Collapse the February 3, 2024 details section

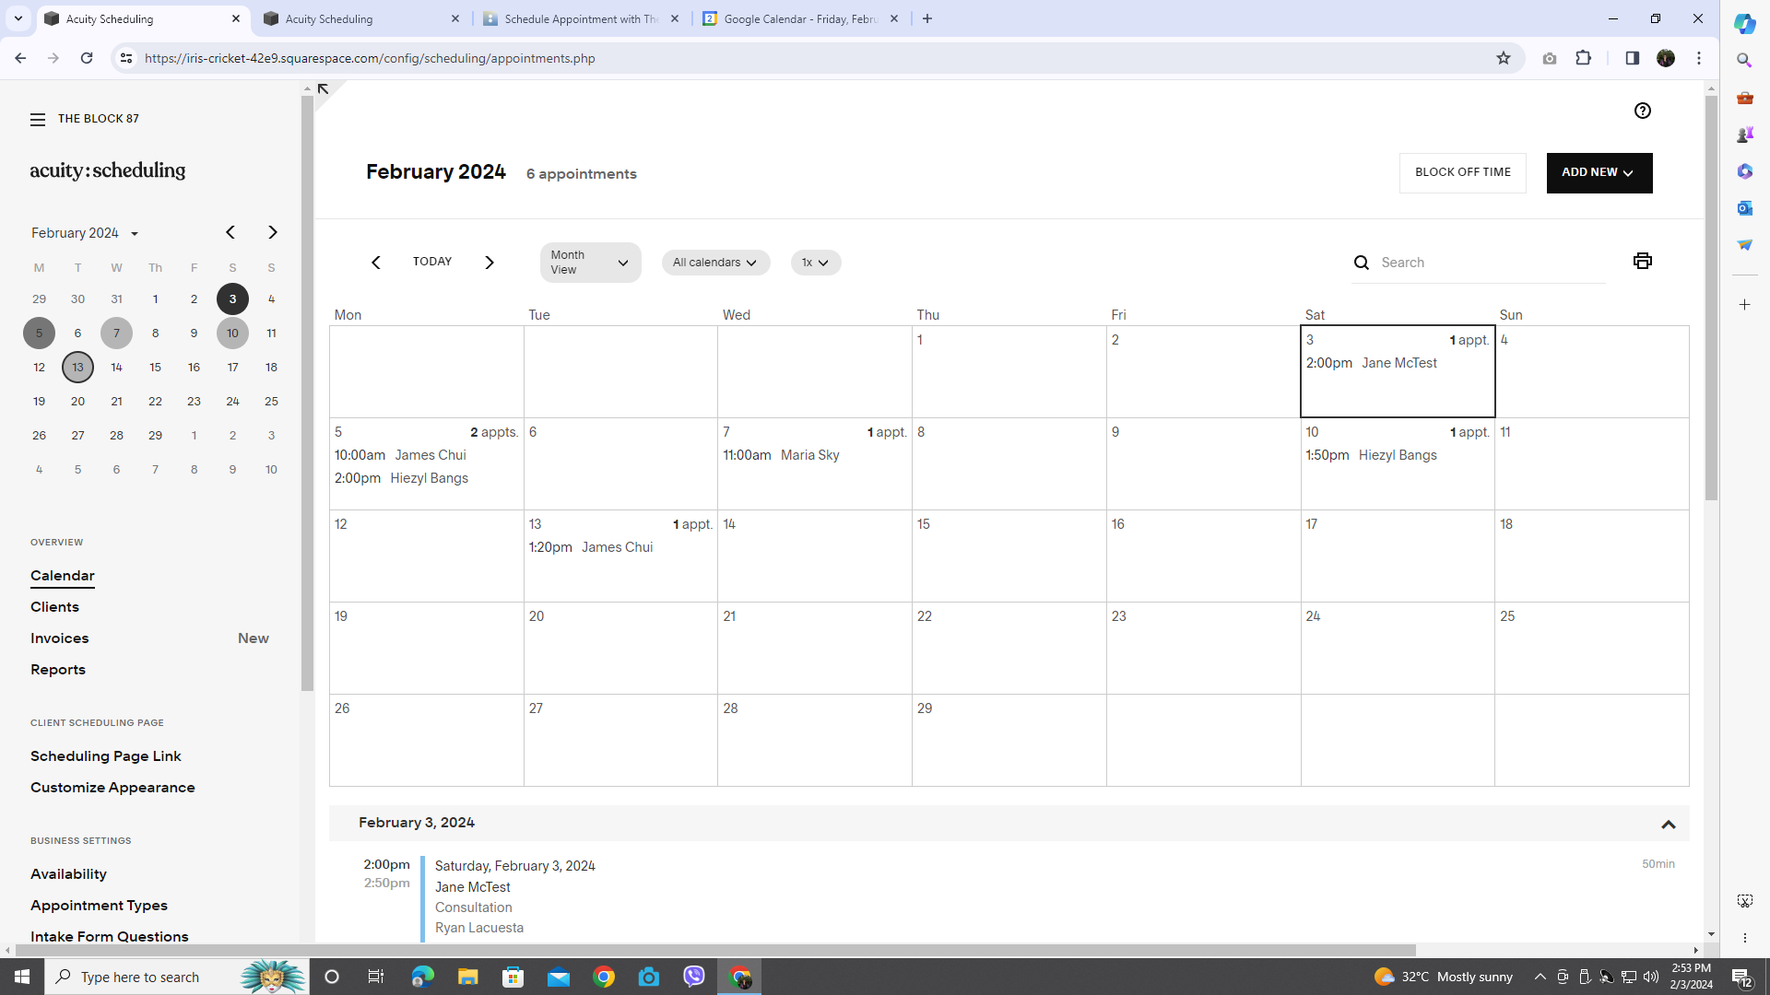tap(1668, 824)
